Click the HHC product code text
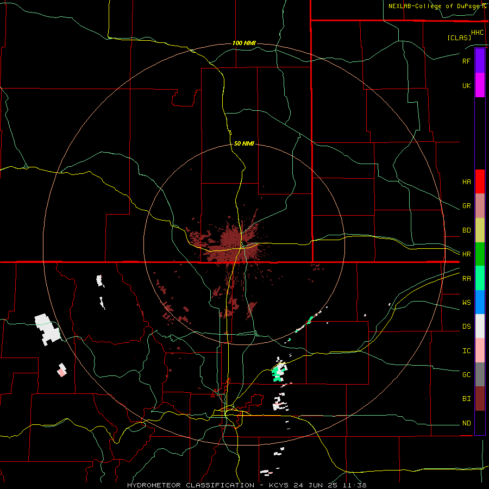489x489 pixels. [477, 33]
